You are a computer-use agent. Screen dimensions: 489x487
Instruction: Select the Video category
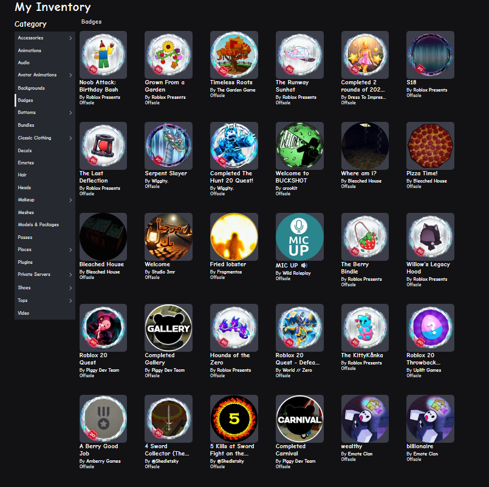point(45,314)
